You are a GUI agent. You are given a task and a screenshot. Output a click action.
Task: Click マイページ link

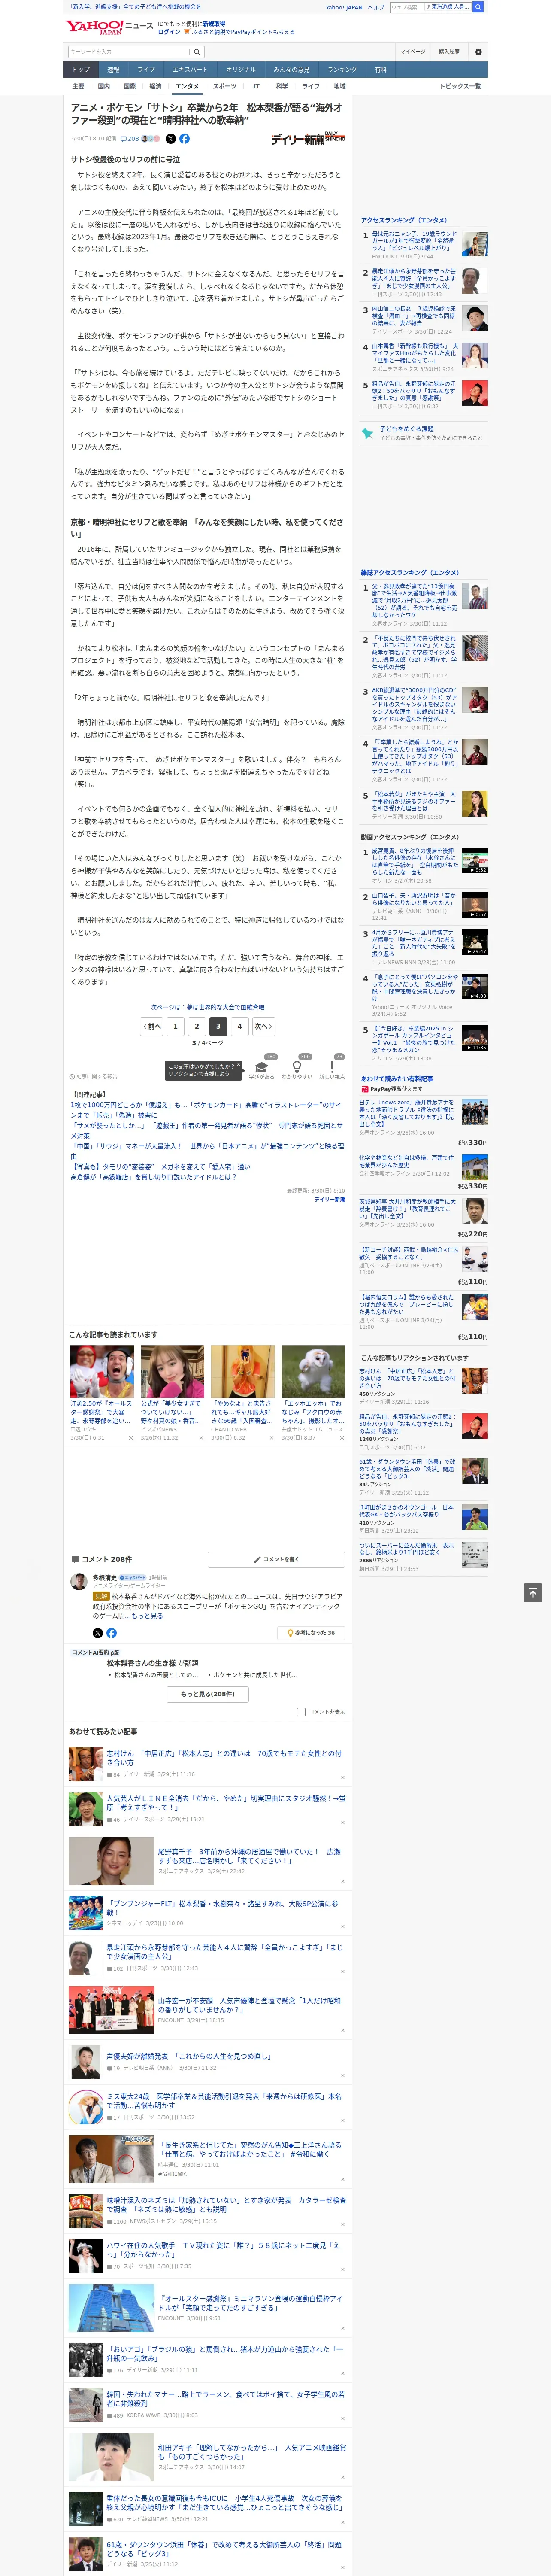point(413,52)
